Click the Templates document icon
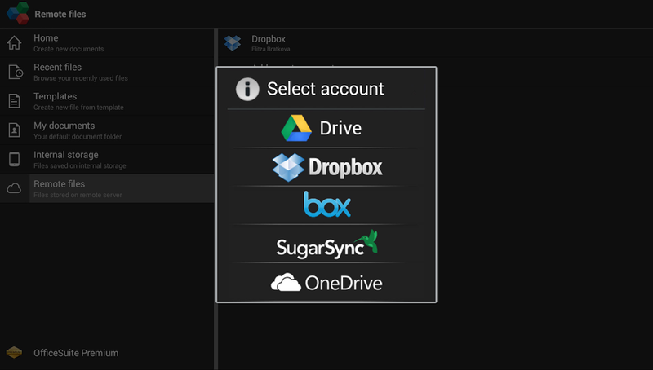Screen dimensions: 653x370 (14, 100)
